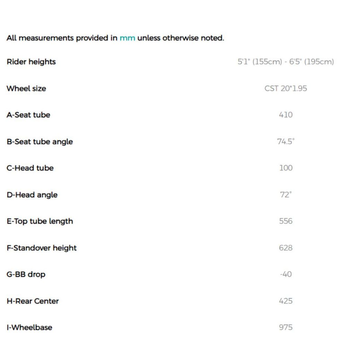Select the 72° head angle value
355x355 pixels.
(x=286, y=195)
